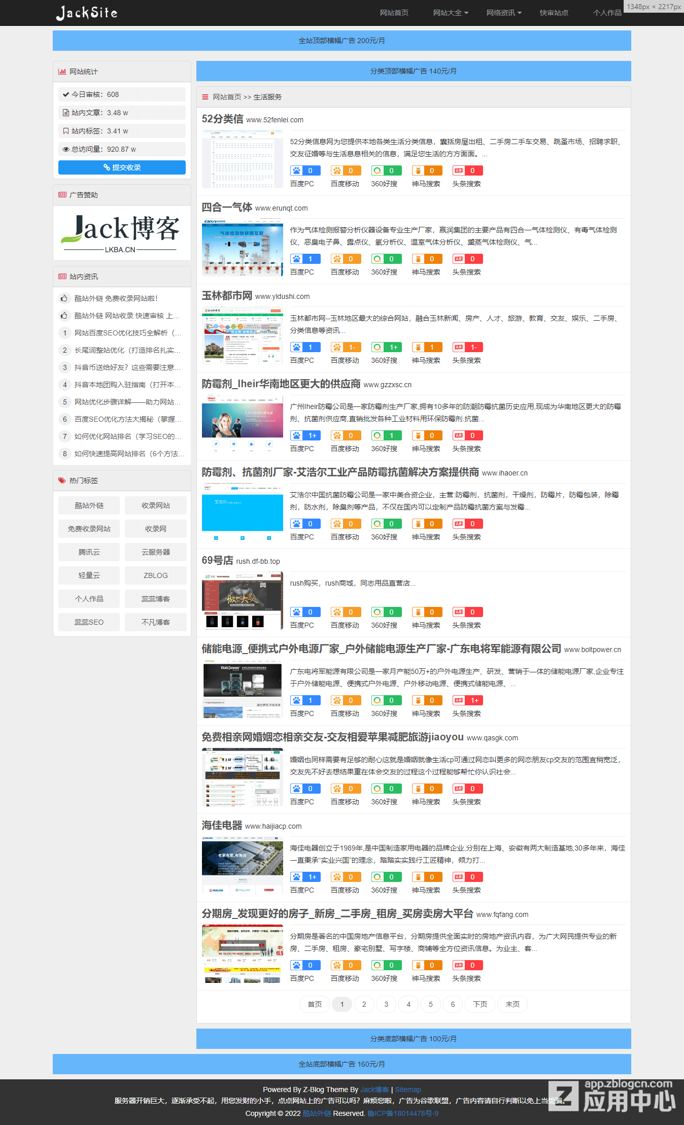The height and width of the screenshot is (1125, 684).
Task: Click the Jack博客 sponsor banner image
Action: (x=122, y=233)
